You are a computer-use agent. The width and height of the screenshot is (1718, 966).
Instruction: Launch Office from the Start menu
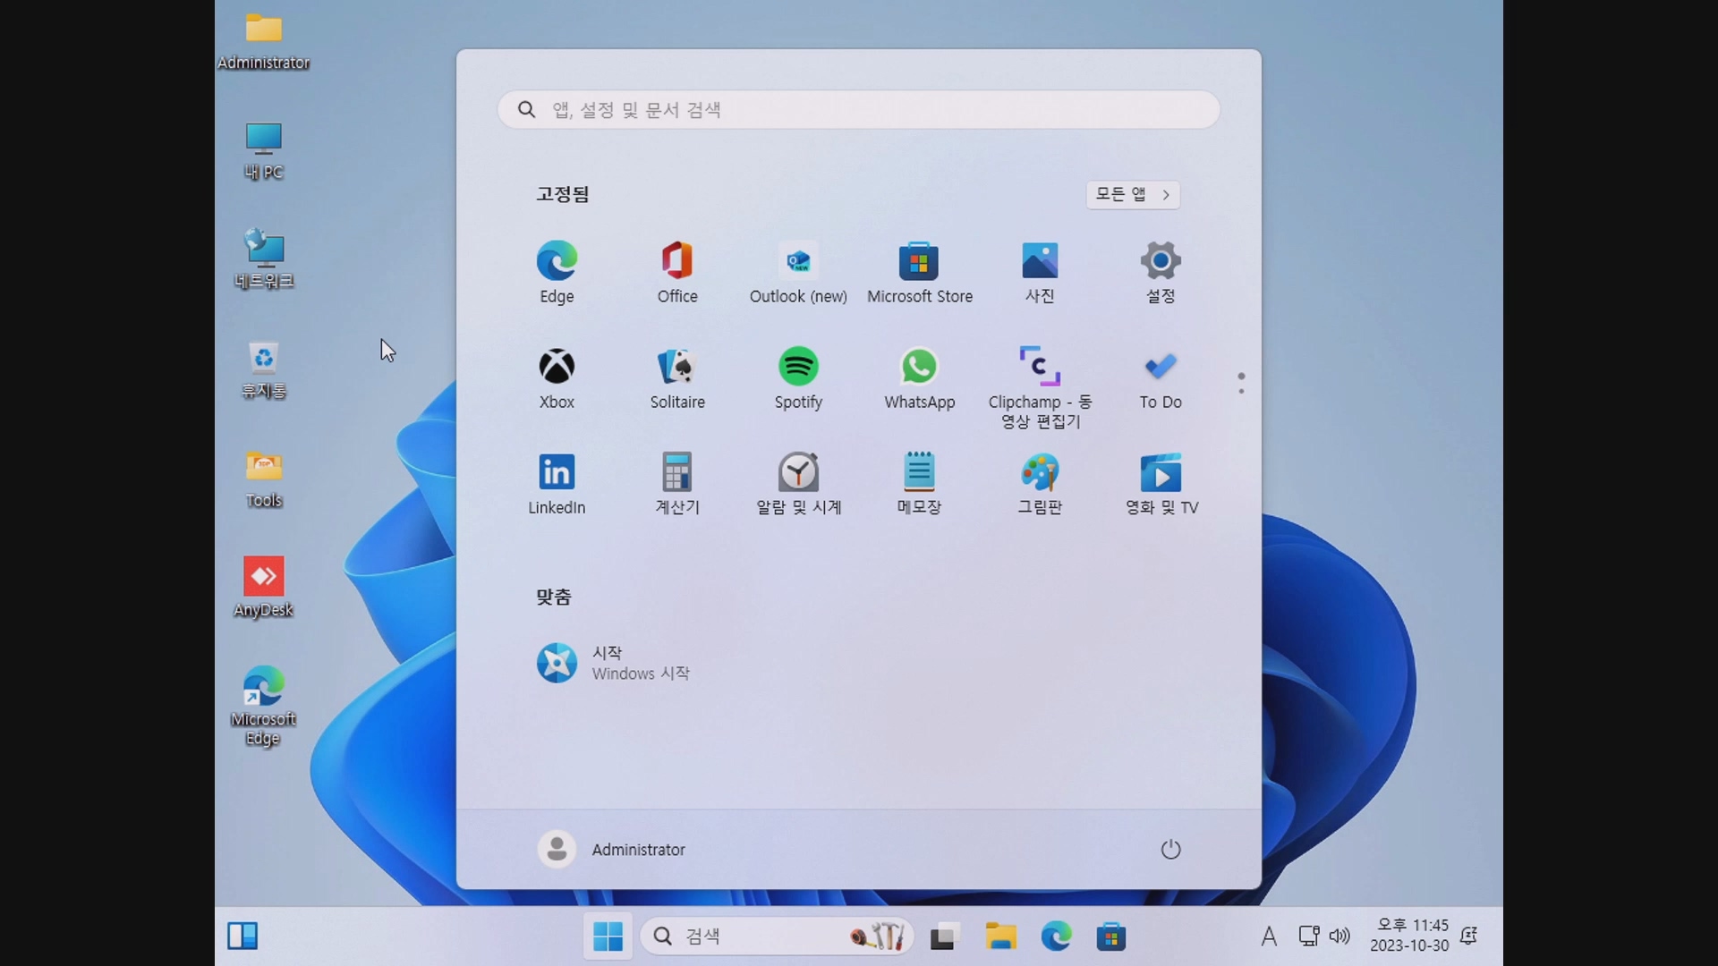[x=677, y=272]
